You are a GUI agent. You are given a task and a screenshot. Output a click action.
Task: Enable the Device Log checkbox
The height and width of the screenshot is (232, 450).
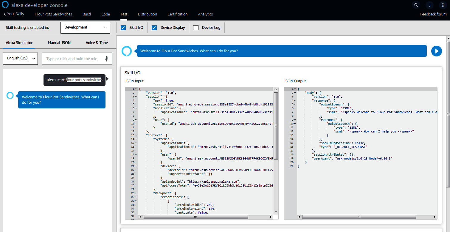(196, 27)
